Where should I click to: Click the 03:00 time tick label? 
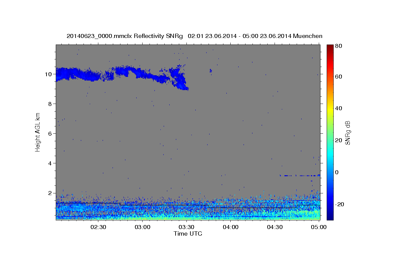[x=143, y=227]
